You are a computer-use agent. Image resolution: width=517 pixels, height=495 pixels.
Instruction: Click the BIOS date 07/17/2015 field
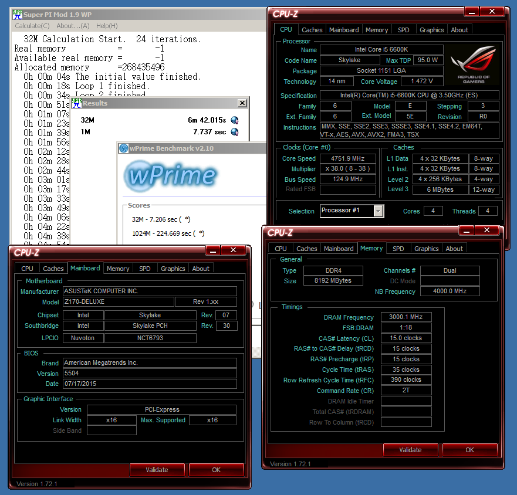150,384
